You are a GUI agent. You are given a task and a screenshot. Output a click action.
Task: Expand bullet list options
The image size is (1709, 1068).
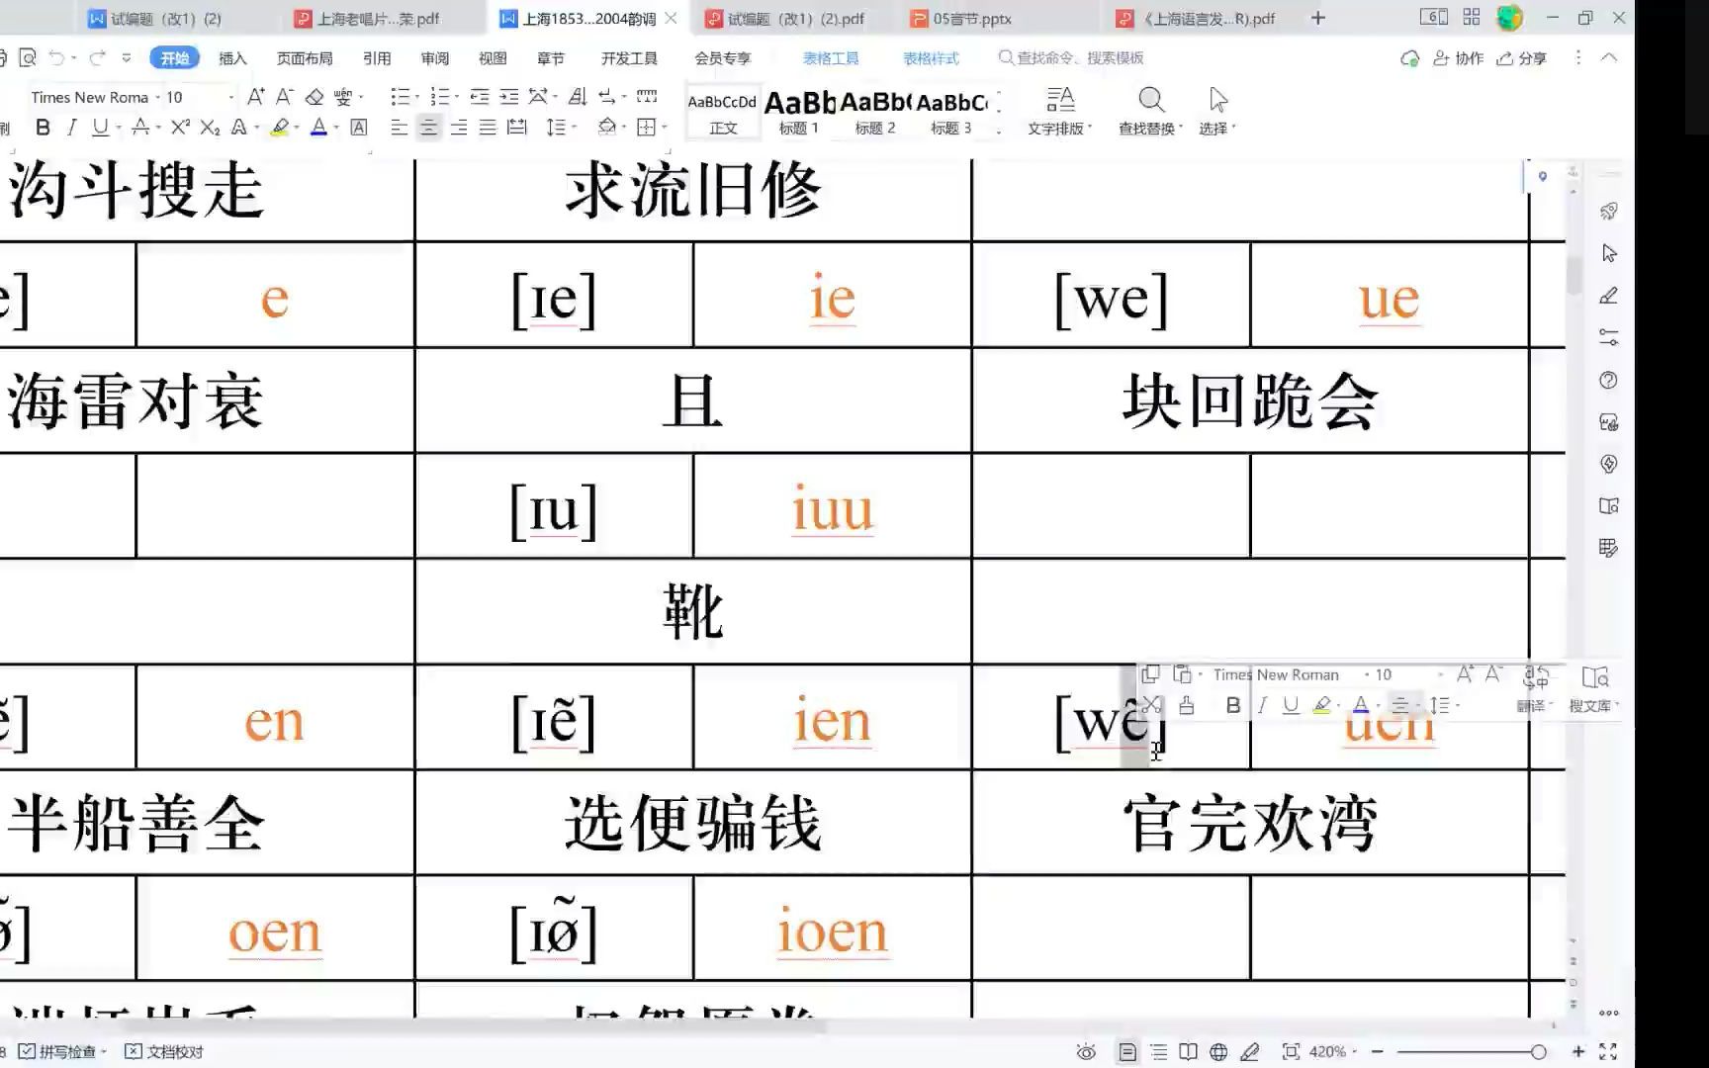pyautogui.click(x=416, y=97)
